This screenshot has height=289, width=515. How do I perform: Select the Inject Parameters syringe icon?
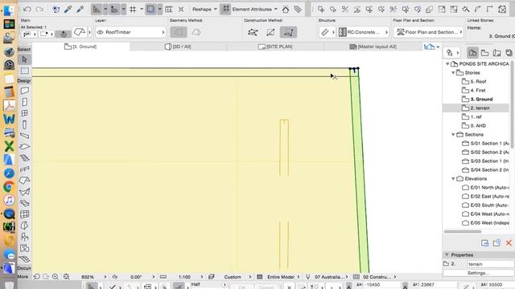(80, 9)
